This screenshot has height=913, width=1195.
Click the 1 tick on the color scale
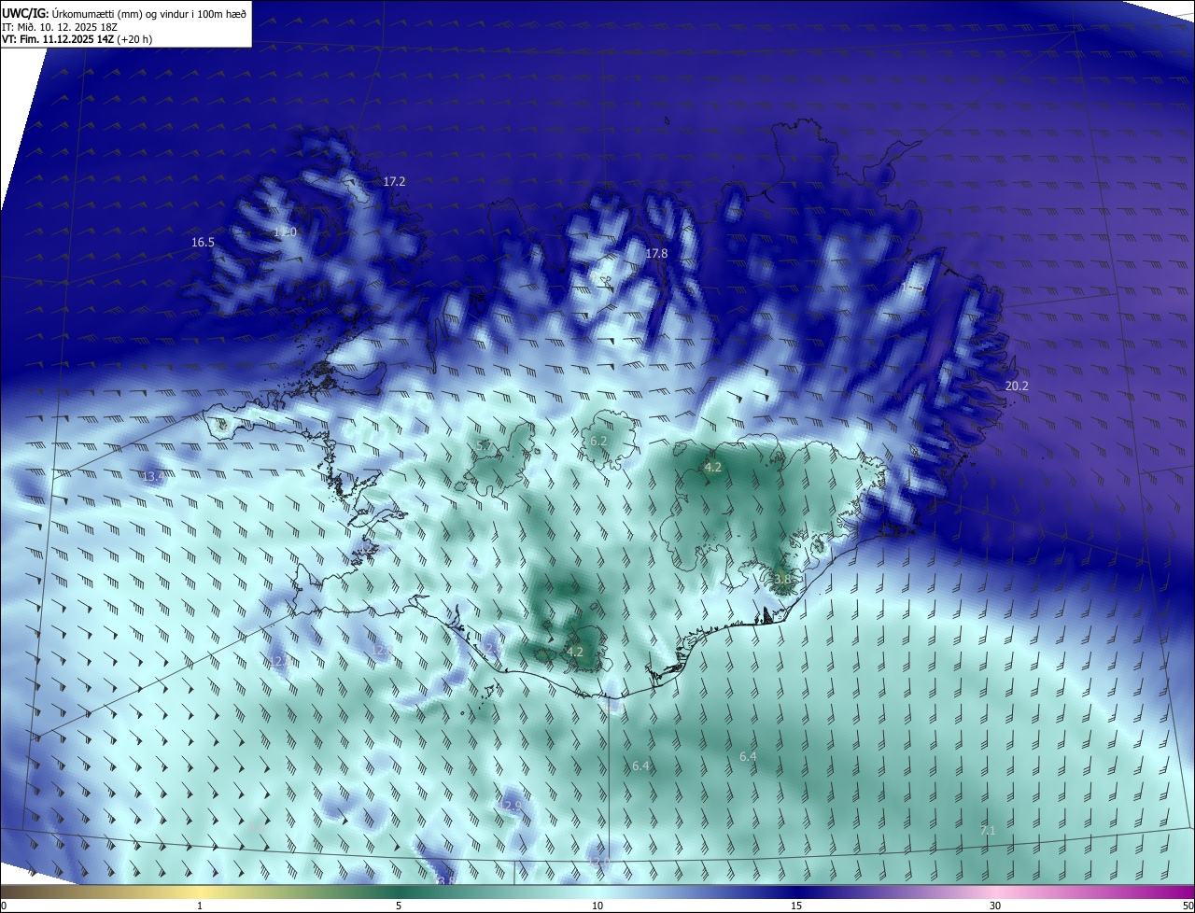[x=200, y=906]
